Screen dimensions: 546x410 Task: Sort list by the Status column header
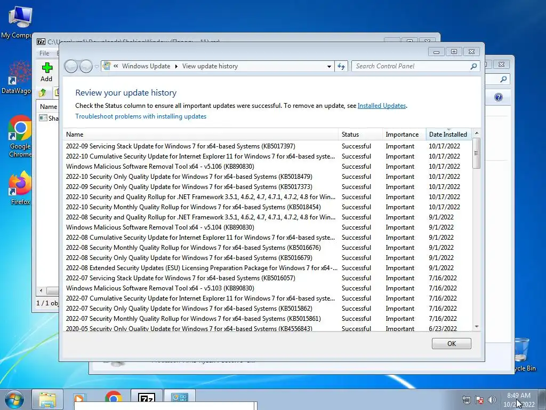click(360, 135)
